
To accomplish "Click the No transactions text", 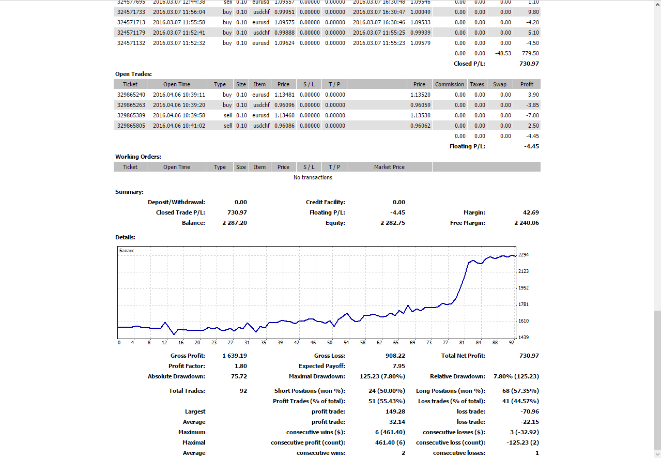I will click(x=313, y=177).
